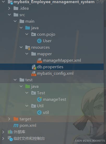
Task: Select the mybatis_Employee_management_system project root
Action: tap(54, 2)
